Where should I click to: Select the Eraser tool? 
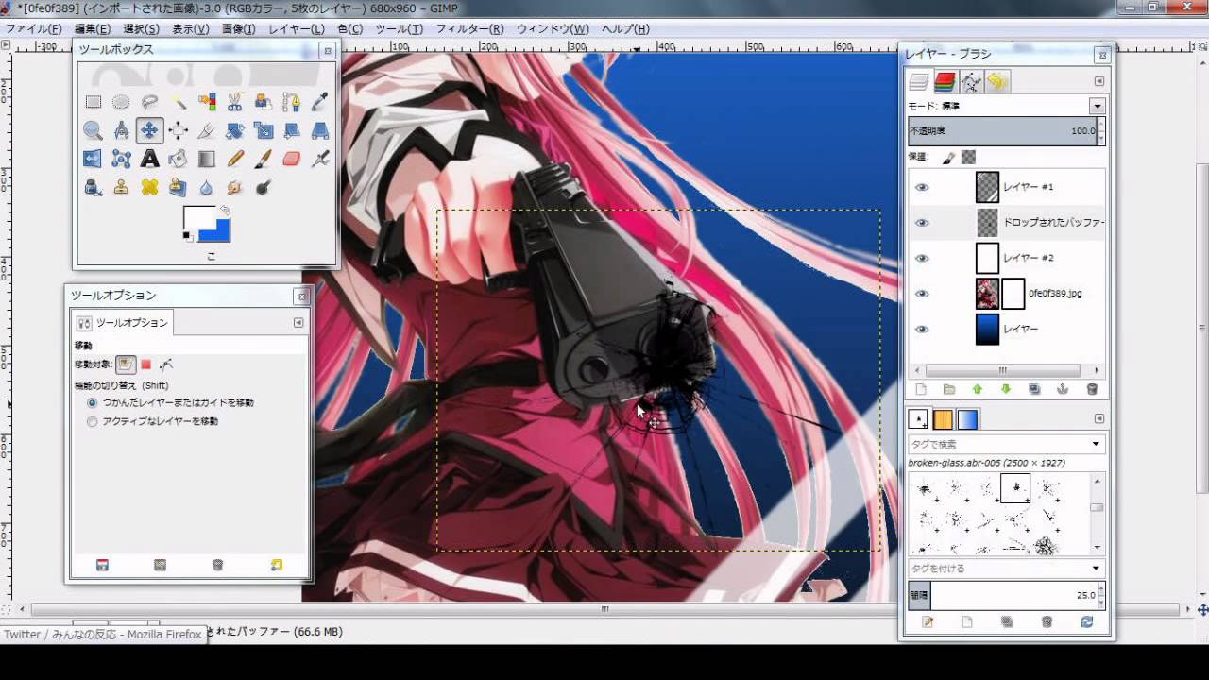pos(291,159)
